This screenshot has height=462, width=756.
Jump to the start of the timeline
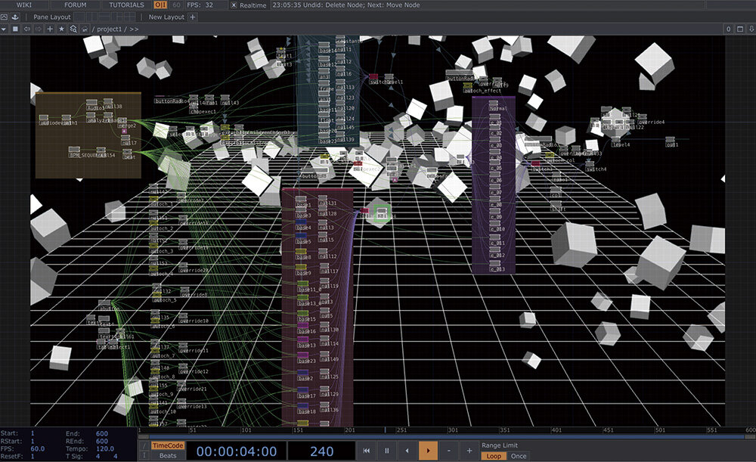367,451
